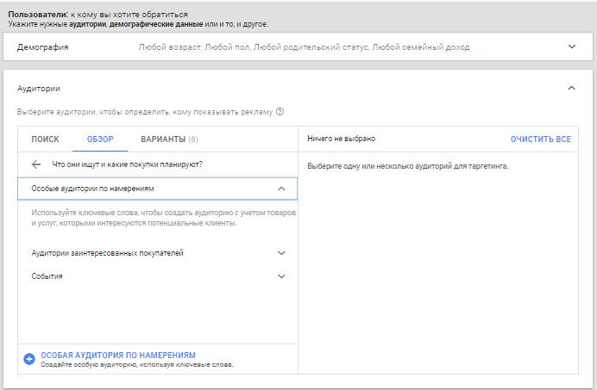Expand the Демография row by its label
The width and height of the screenshot is (597, 390).
coord(43,47)
